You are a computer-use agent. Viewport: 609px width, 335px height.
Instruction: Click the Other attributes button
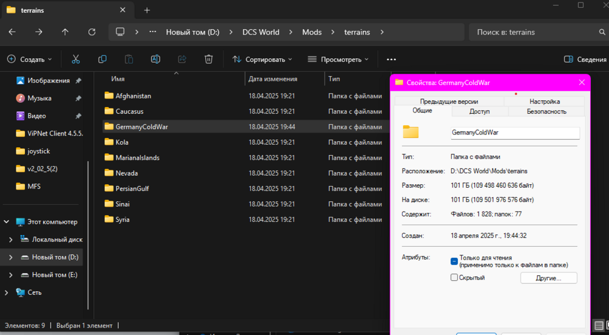pos(548,278)
